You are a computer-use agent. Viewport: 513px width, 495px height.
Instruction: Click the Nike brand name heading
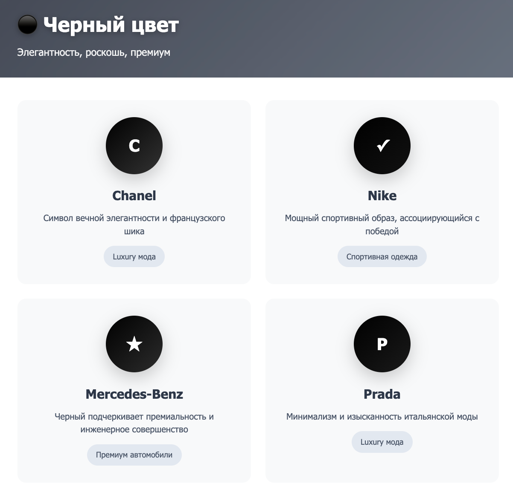pyautogui.click(x=382, y=196)
